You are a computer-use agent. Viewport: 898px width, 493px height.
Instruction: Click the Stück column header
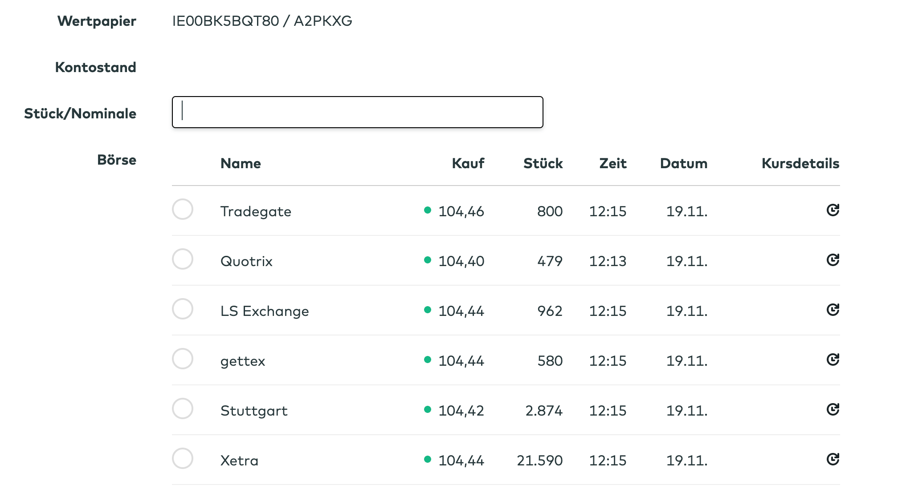543,163
